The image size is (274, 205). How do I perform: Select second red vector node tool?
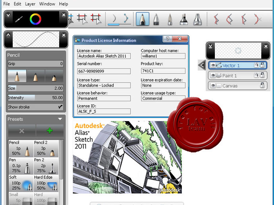pos(230,19)
